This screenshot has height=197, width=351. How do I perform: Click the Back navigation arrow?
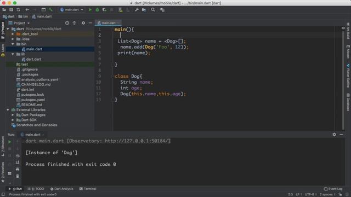[x=27, y=10]
